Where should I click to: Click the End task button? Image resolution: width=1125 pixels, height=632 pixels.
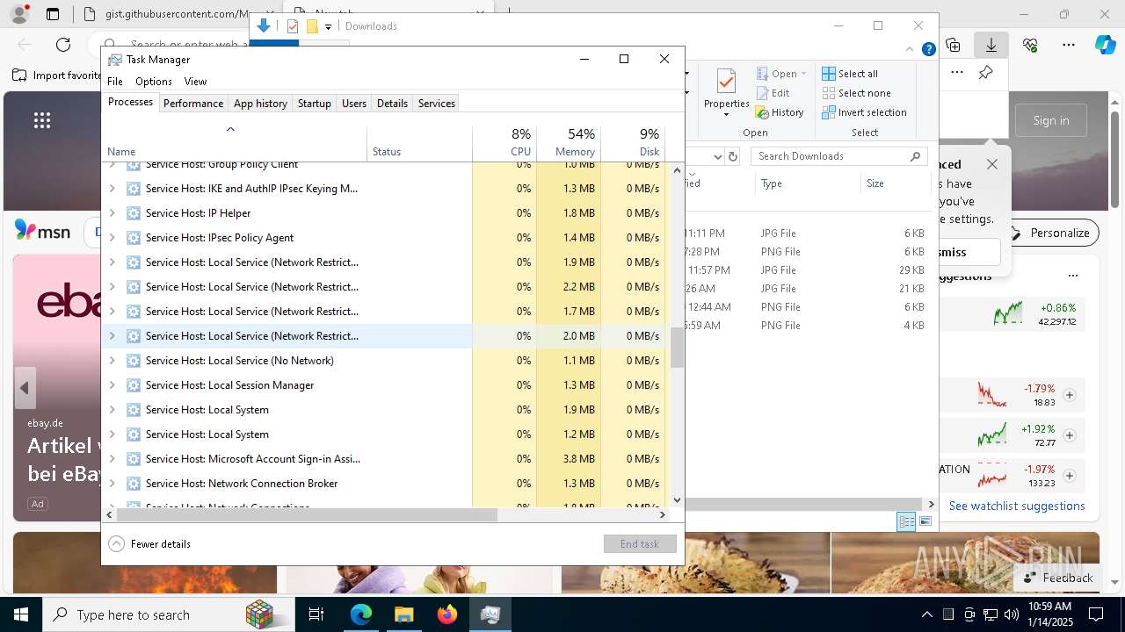click(639, 544)
